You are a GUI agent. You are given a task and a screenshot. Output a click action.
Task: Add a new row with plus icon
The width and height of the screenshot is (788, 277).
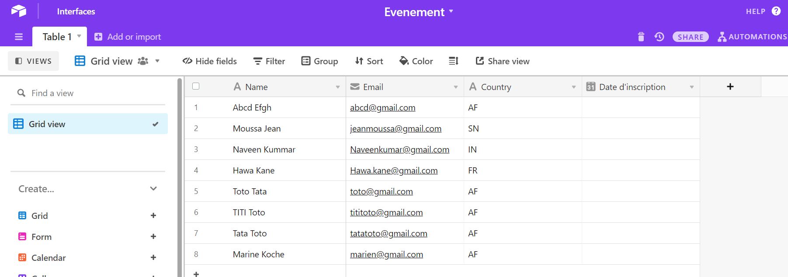tap(196, 274)
